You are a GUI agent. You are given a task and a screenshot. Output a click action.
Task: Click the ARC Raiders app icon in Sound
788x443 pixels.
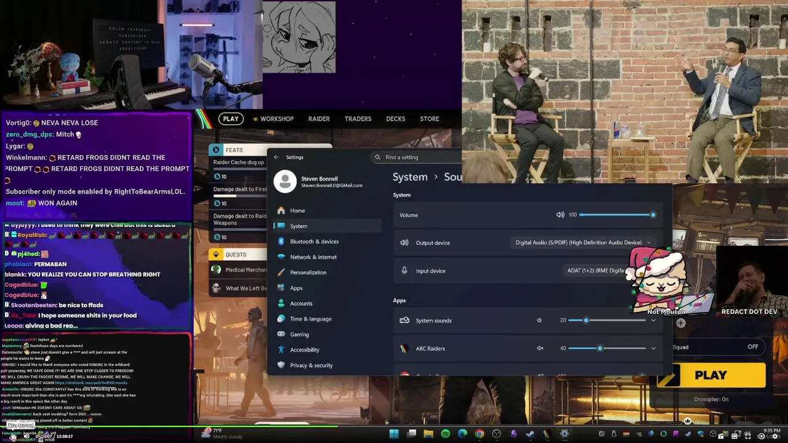(404, 348)
